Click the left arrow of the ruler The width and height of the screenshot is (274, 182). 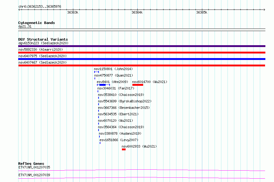pos(19,10)
